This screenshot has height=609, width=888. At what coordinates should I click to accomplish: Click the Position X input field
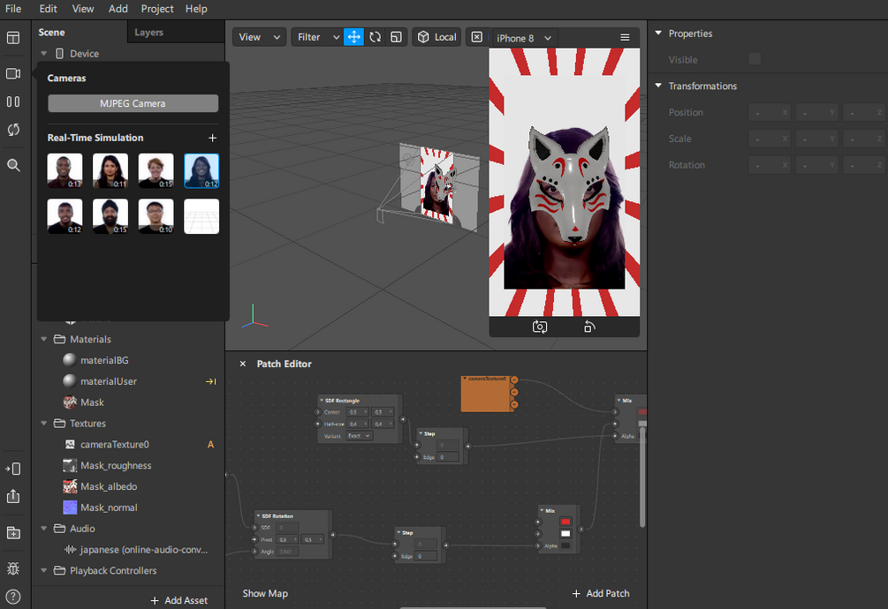coord(770,112)
